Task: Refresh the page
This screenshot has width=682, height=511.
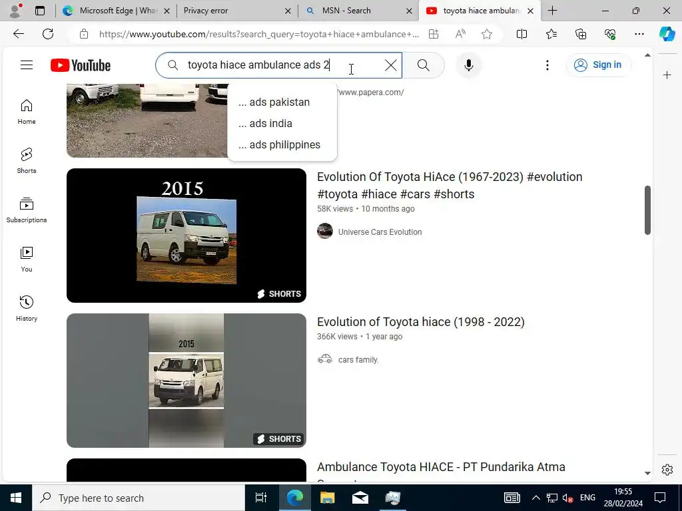Action: point(48,34)
